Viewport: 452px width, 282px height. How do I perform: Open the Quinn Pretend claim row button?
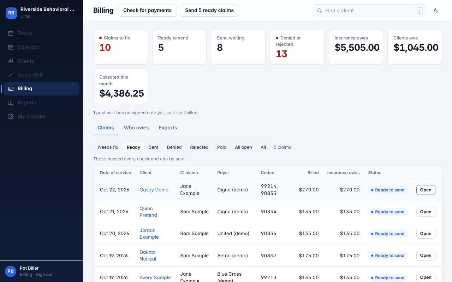coord(426,212)
